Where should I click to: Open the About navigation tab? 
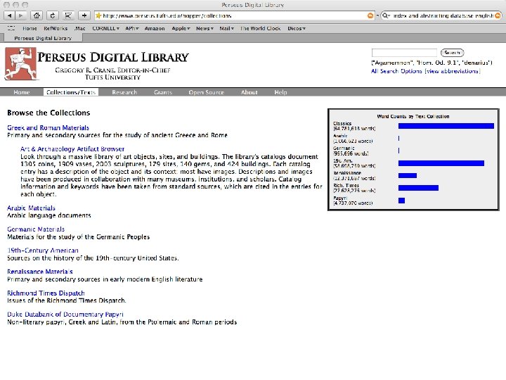click(249, 92)
